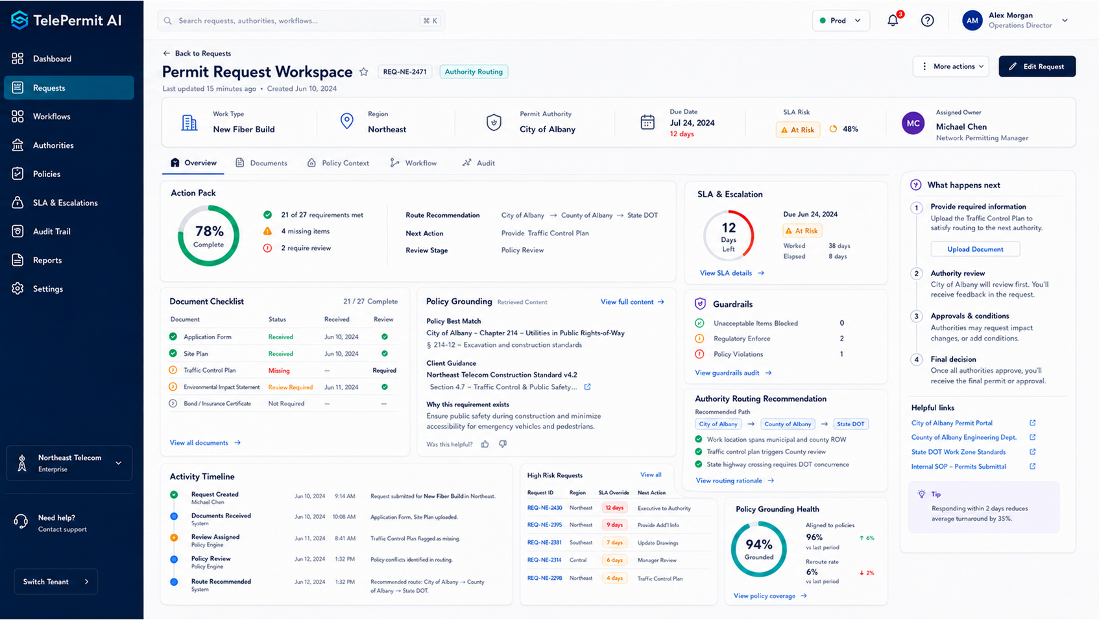Click the Upload Document button
The width and height of the screenshot is (1099, 620).
975,249
